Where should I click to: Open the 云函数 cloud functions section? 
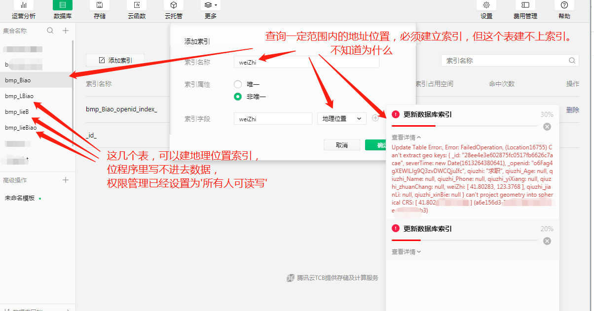(137, 10)
